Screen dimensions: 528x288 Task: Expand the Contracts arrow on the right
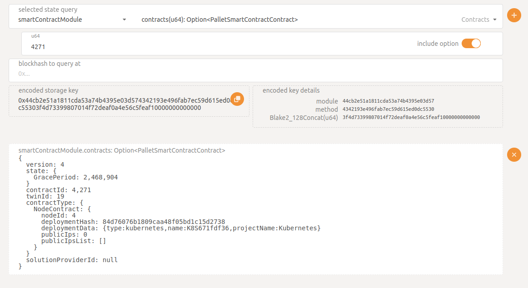pos(494,20)
